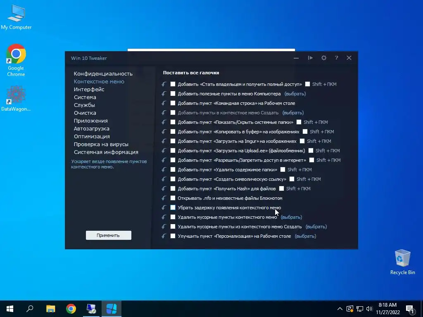
Task: Click the undo arrow beside «Загрузить на Upload.ee» row
Action: pos(164,150)
